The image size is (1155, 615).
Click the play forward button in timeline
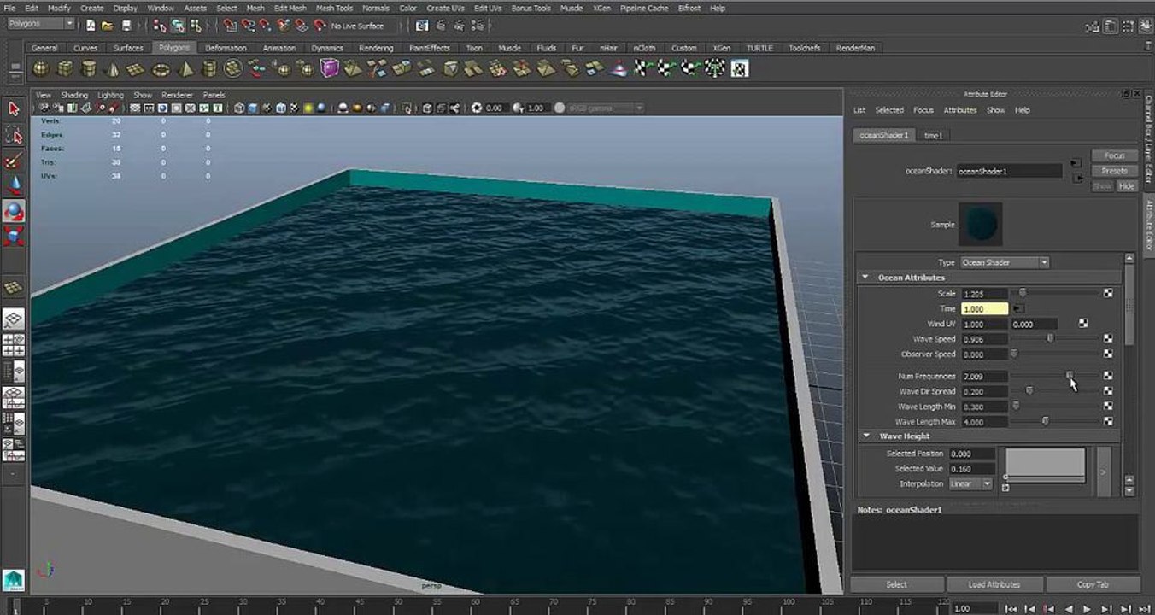[1087, 609]
